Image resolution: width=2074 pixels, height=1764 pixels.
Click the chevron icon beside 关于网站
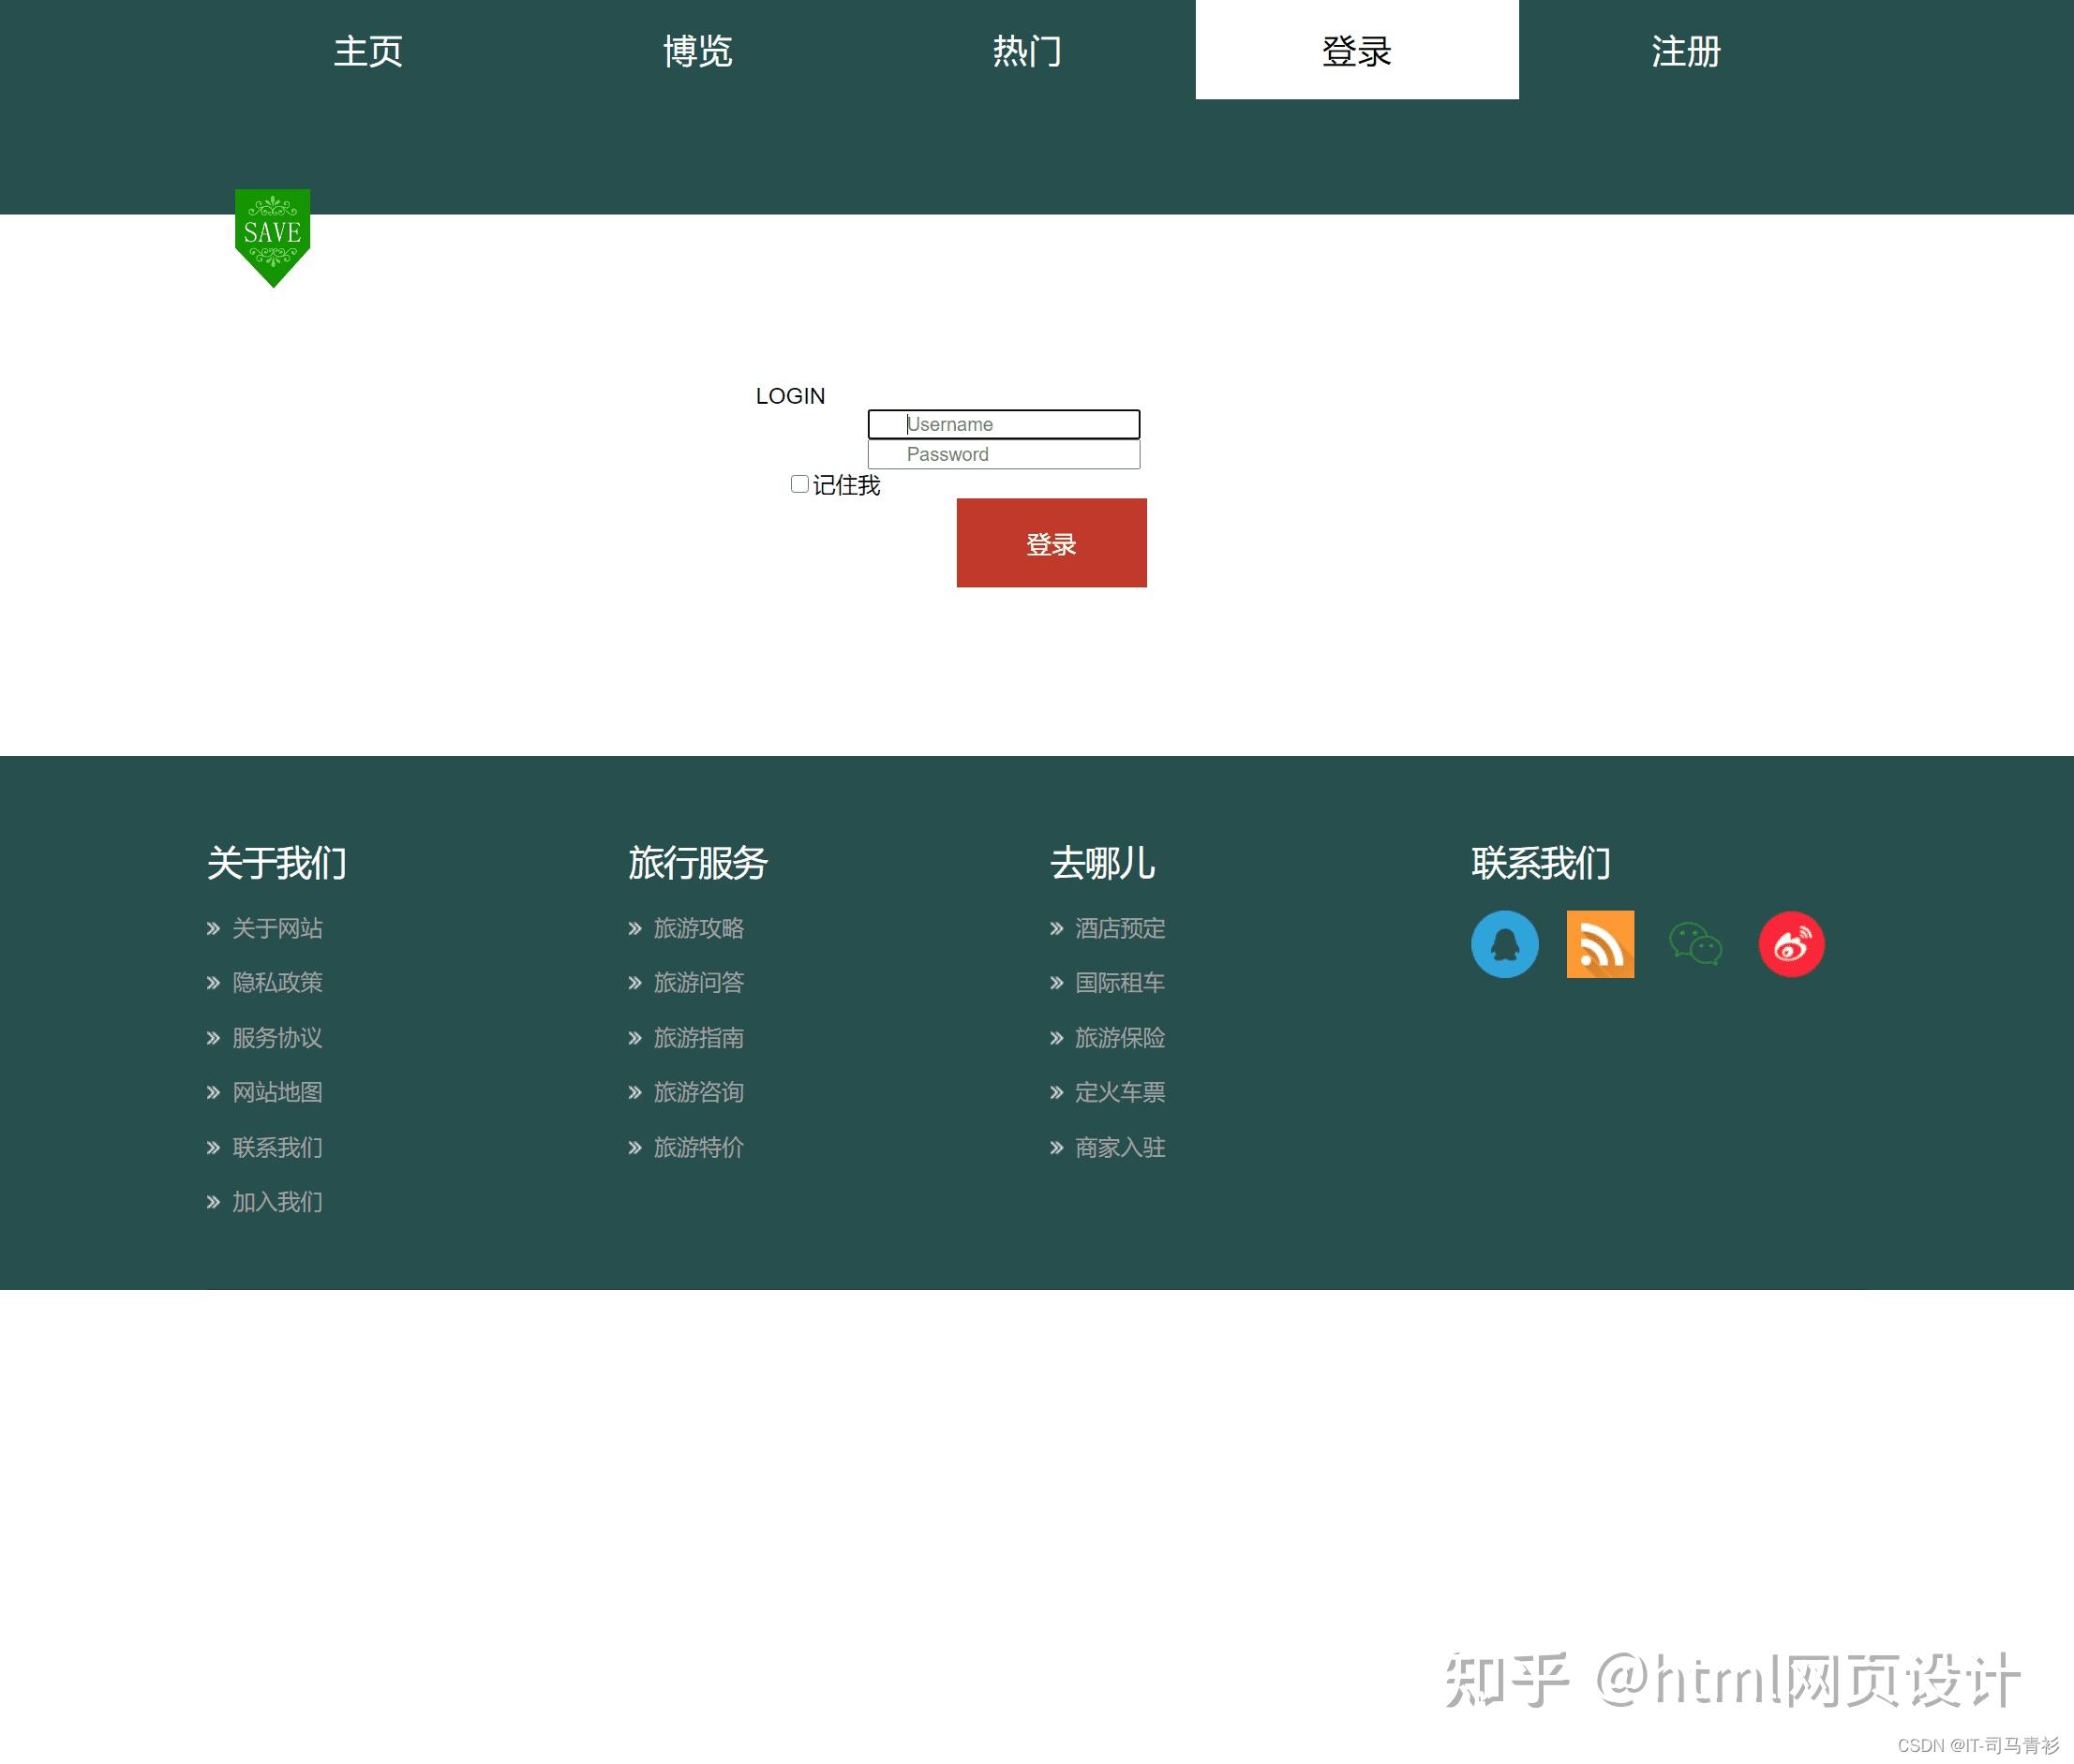click(x=213, y=929)
